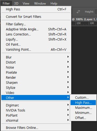Open the Noise filter submenu
The width and height of the screenshot is (97, 131).
click(36, 67)
